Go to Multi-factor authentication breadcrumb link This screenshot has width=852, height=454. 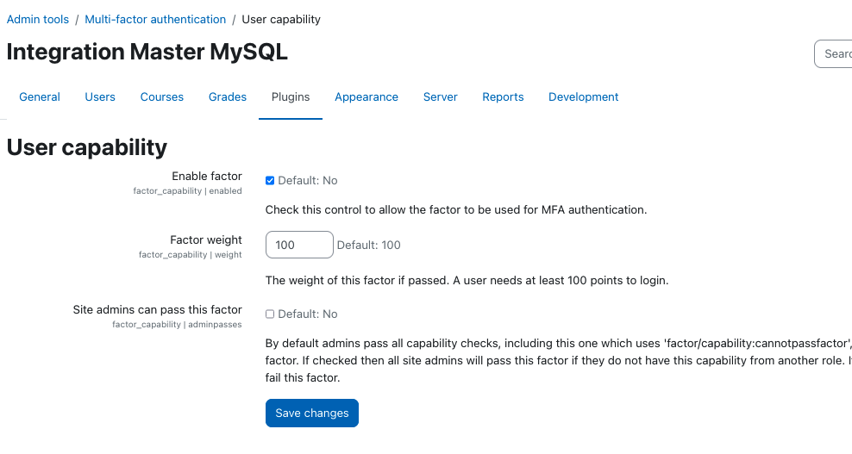pyautogui.click(x=155, y=20)
